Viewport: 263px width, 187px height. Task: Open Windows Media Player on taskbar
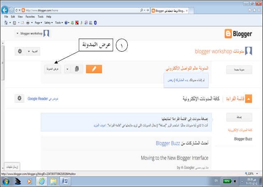[x=29, y=181]
